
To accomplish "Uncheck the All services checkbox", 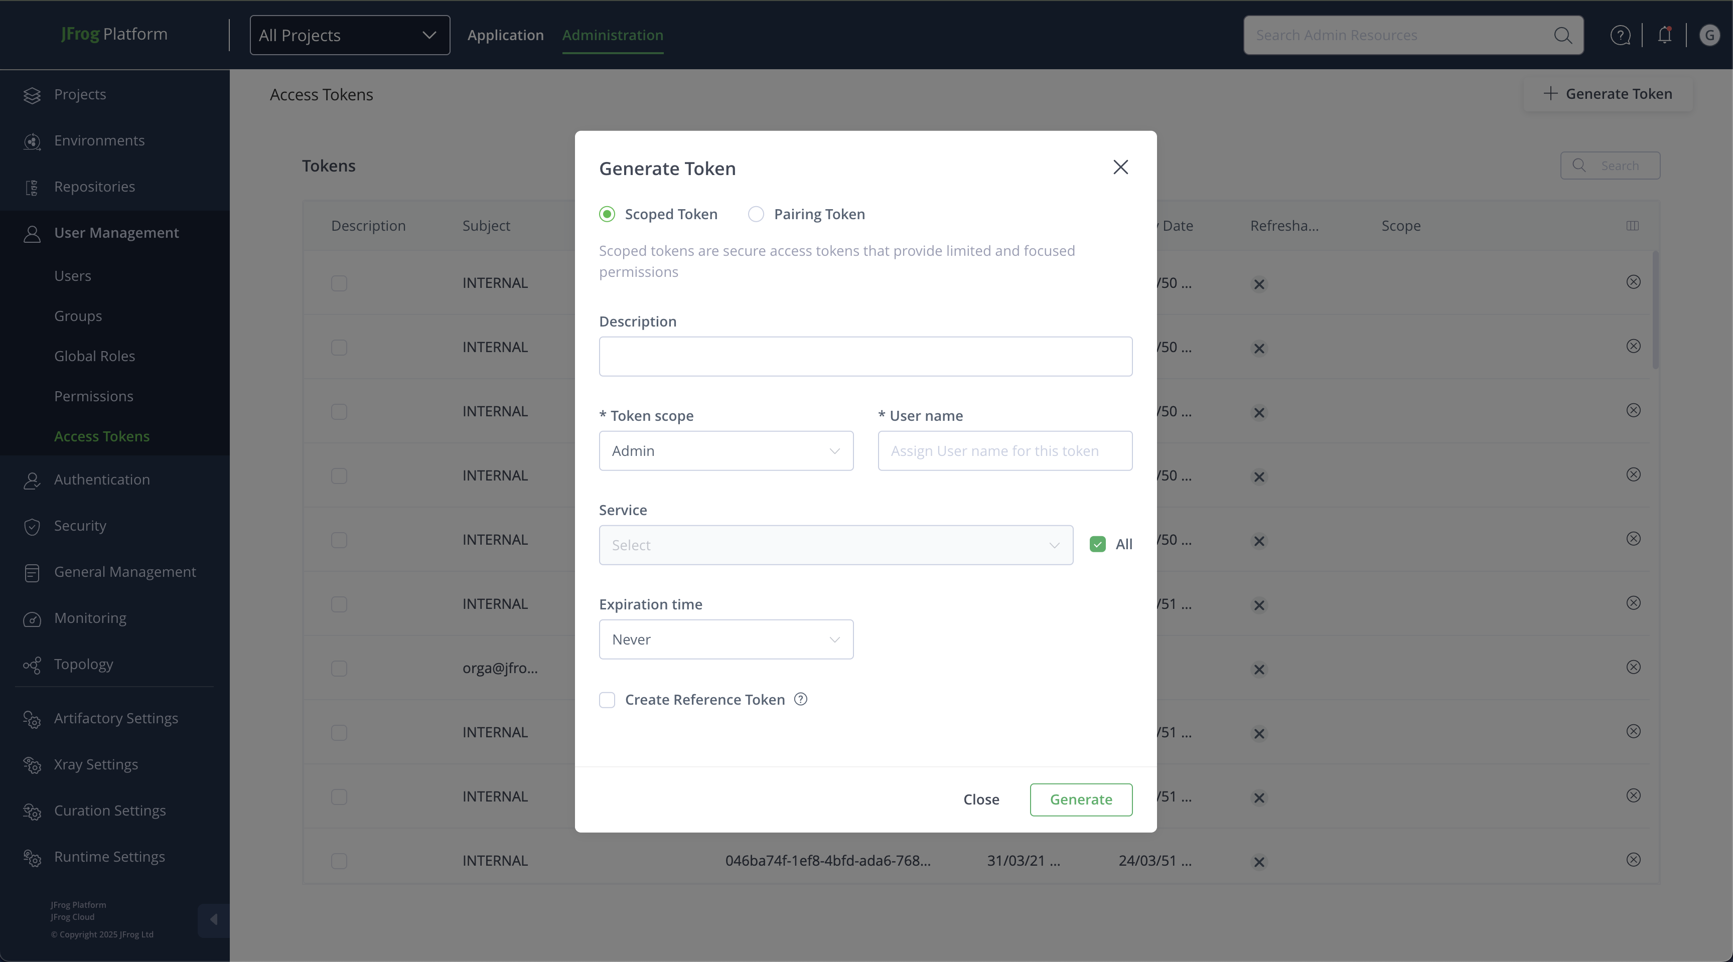I will coord(1097,545).
